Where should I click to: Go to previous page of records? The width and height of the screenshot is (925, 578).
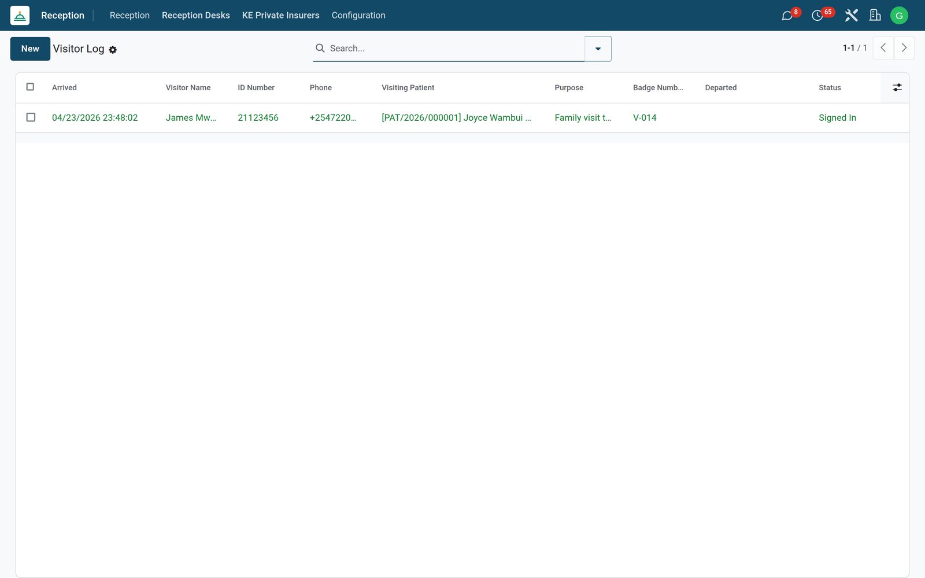883,48
